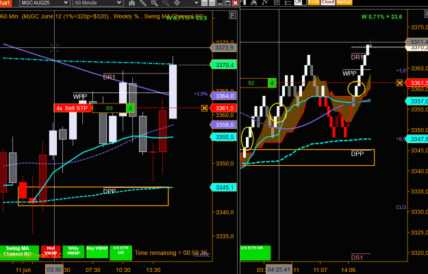Open the 60 Minute interval dropdown

click(x=98, y=3)
